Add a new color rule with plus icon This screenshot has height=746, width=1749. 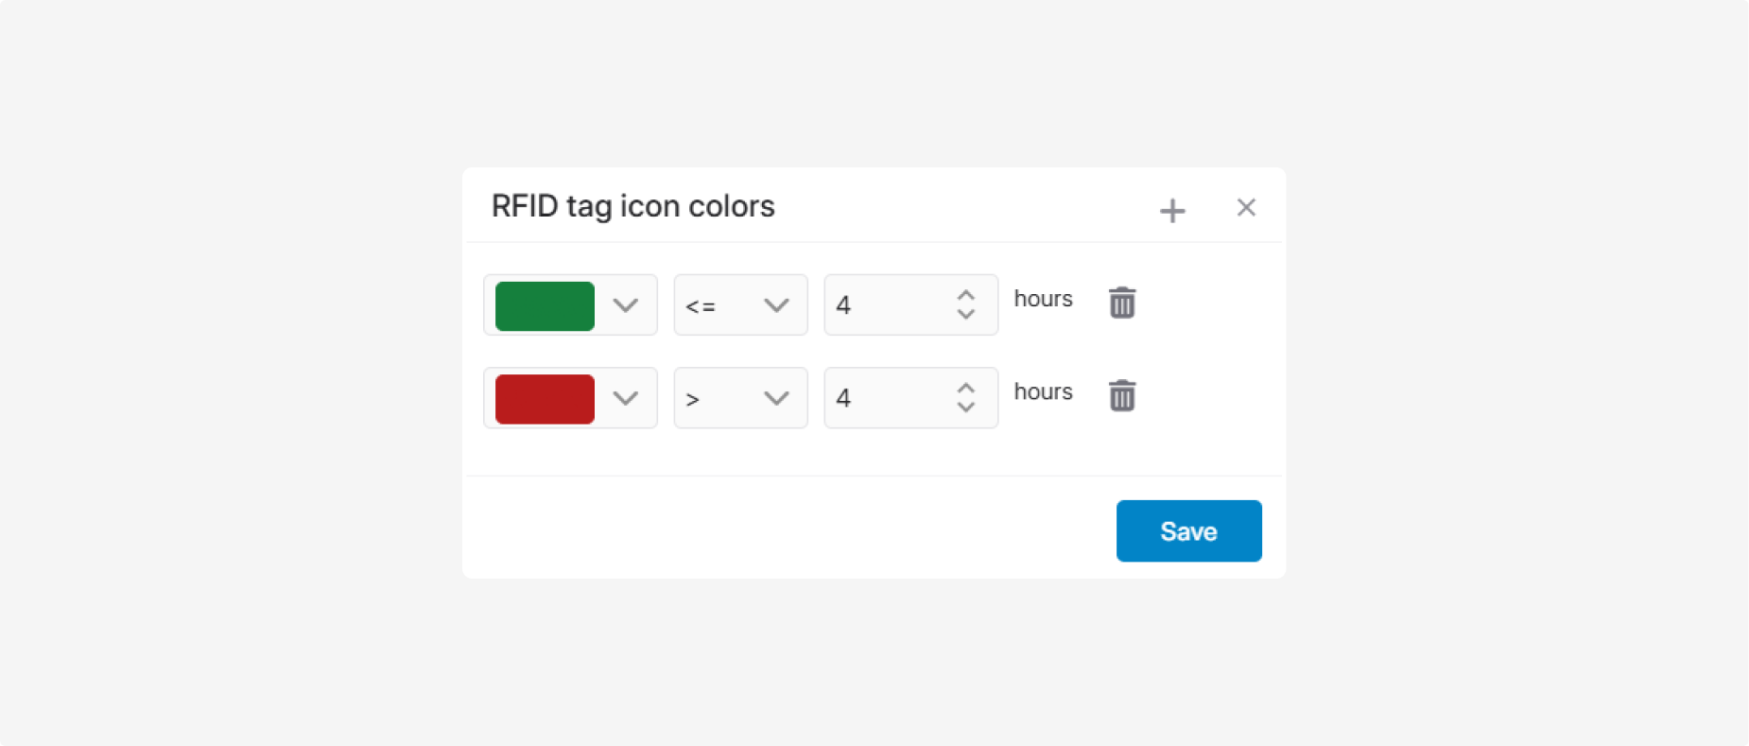point(1172,210)
